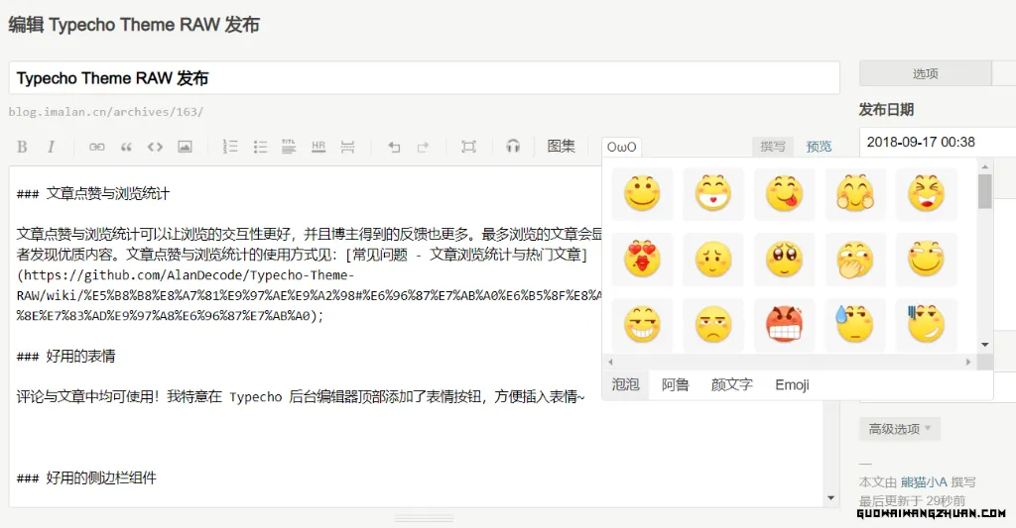Switch to the Emoji tab
This screenshot has width=1016, height=528.
792,385
